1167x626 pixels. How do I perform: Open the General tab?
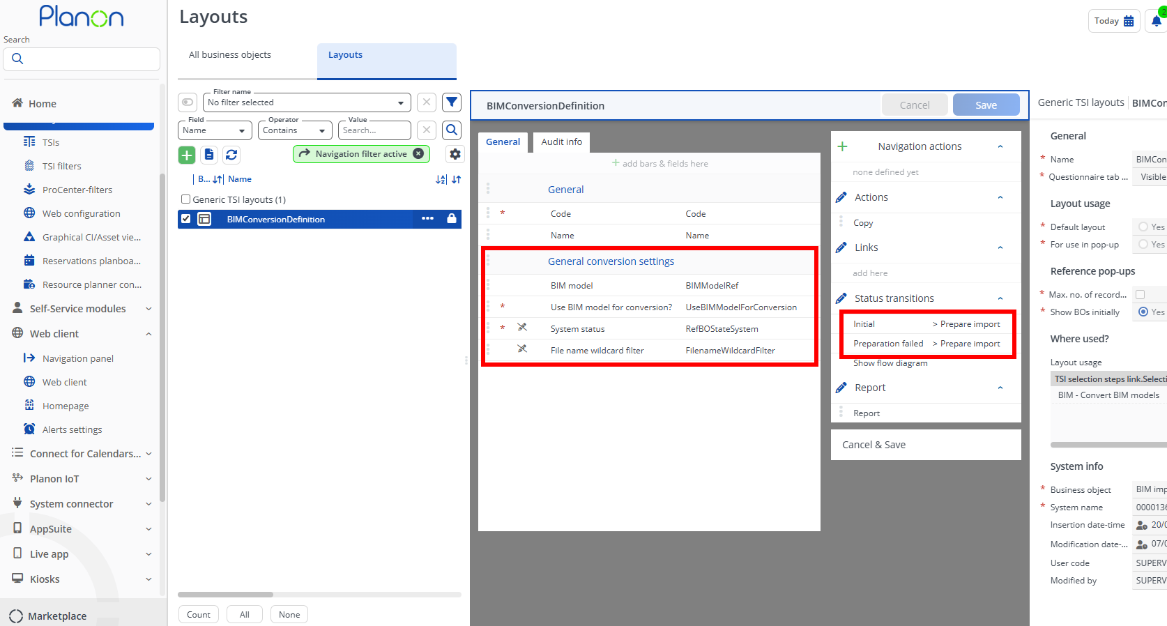(x=503, y=142)
